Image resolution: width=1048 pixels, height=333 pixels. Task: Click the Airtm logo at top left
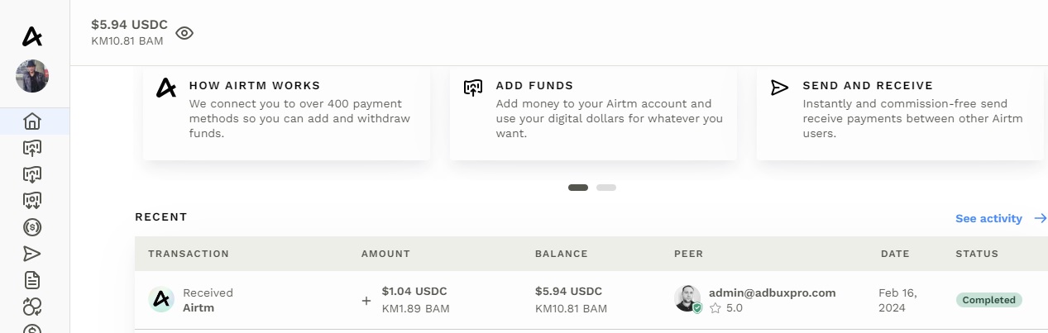(32, 36)
